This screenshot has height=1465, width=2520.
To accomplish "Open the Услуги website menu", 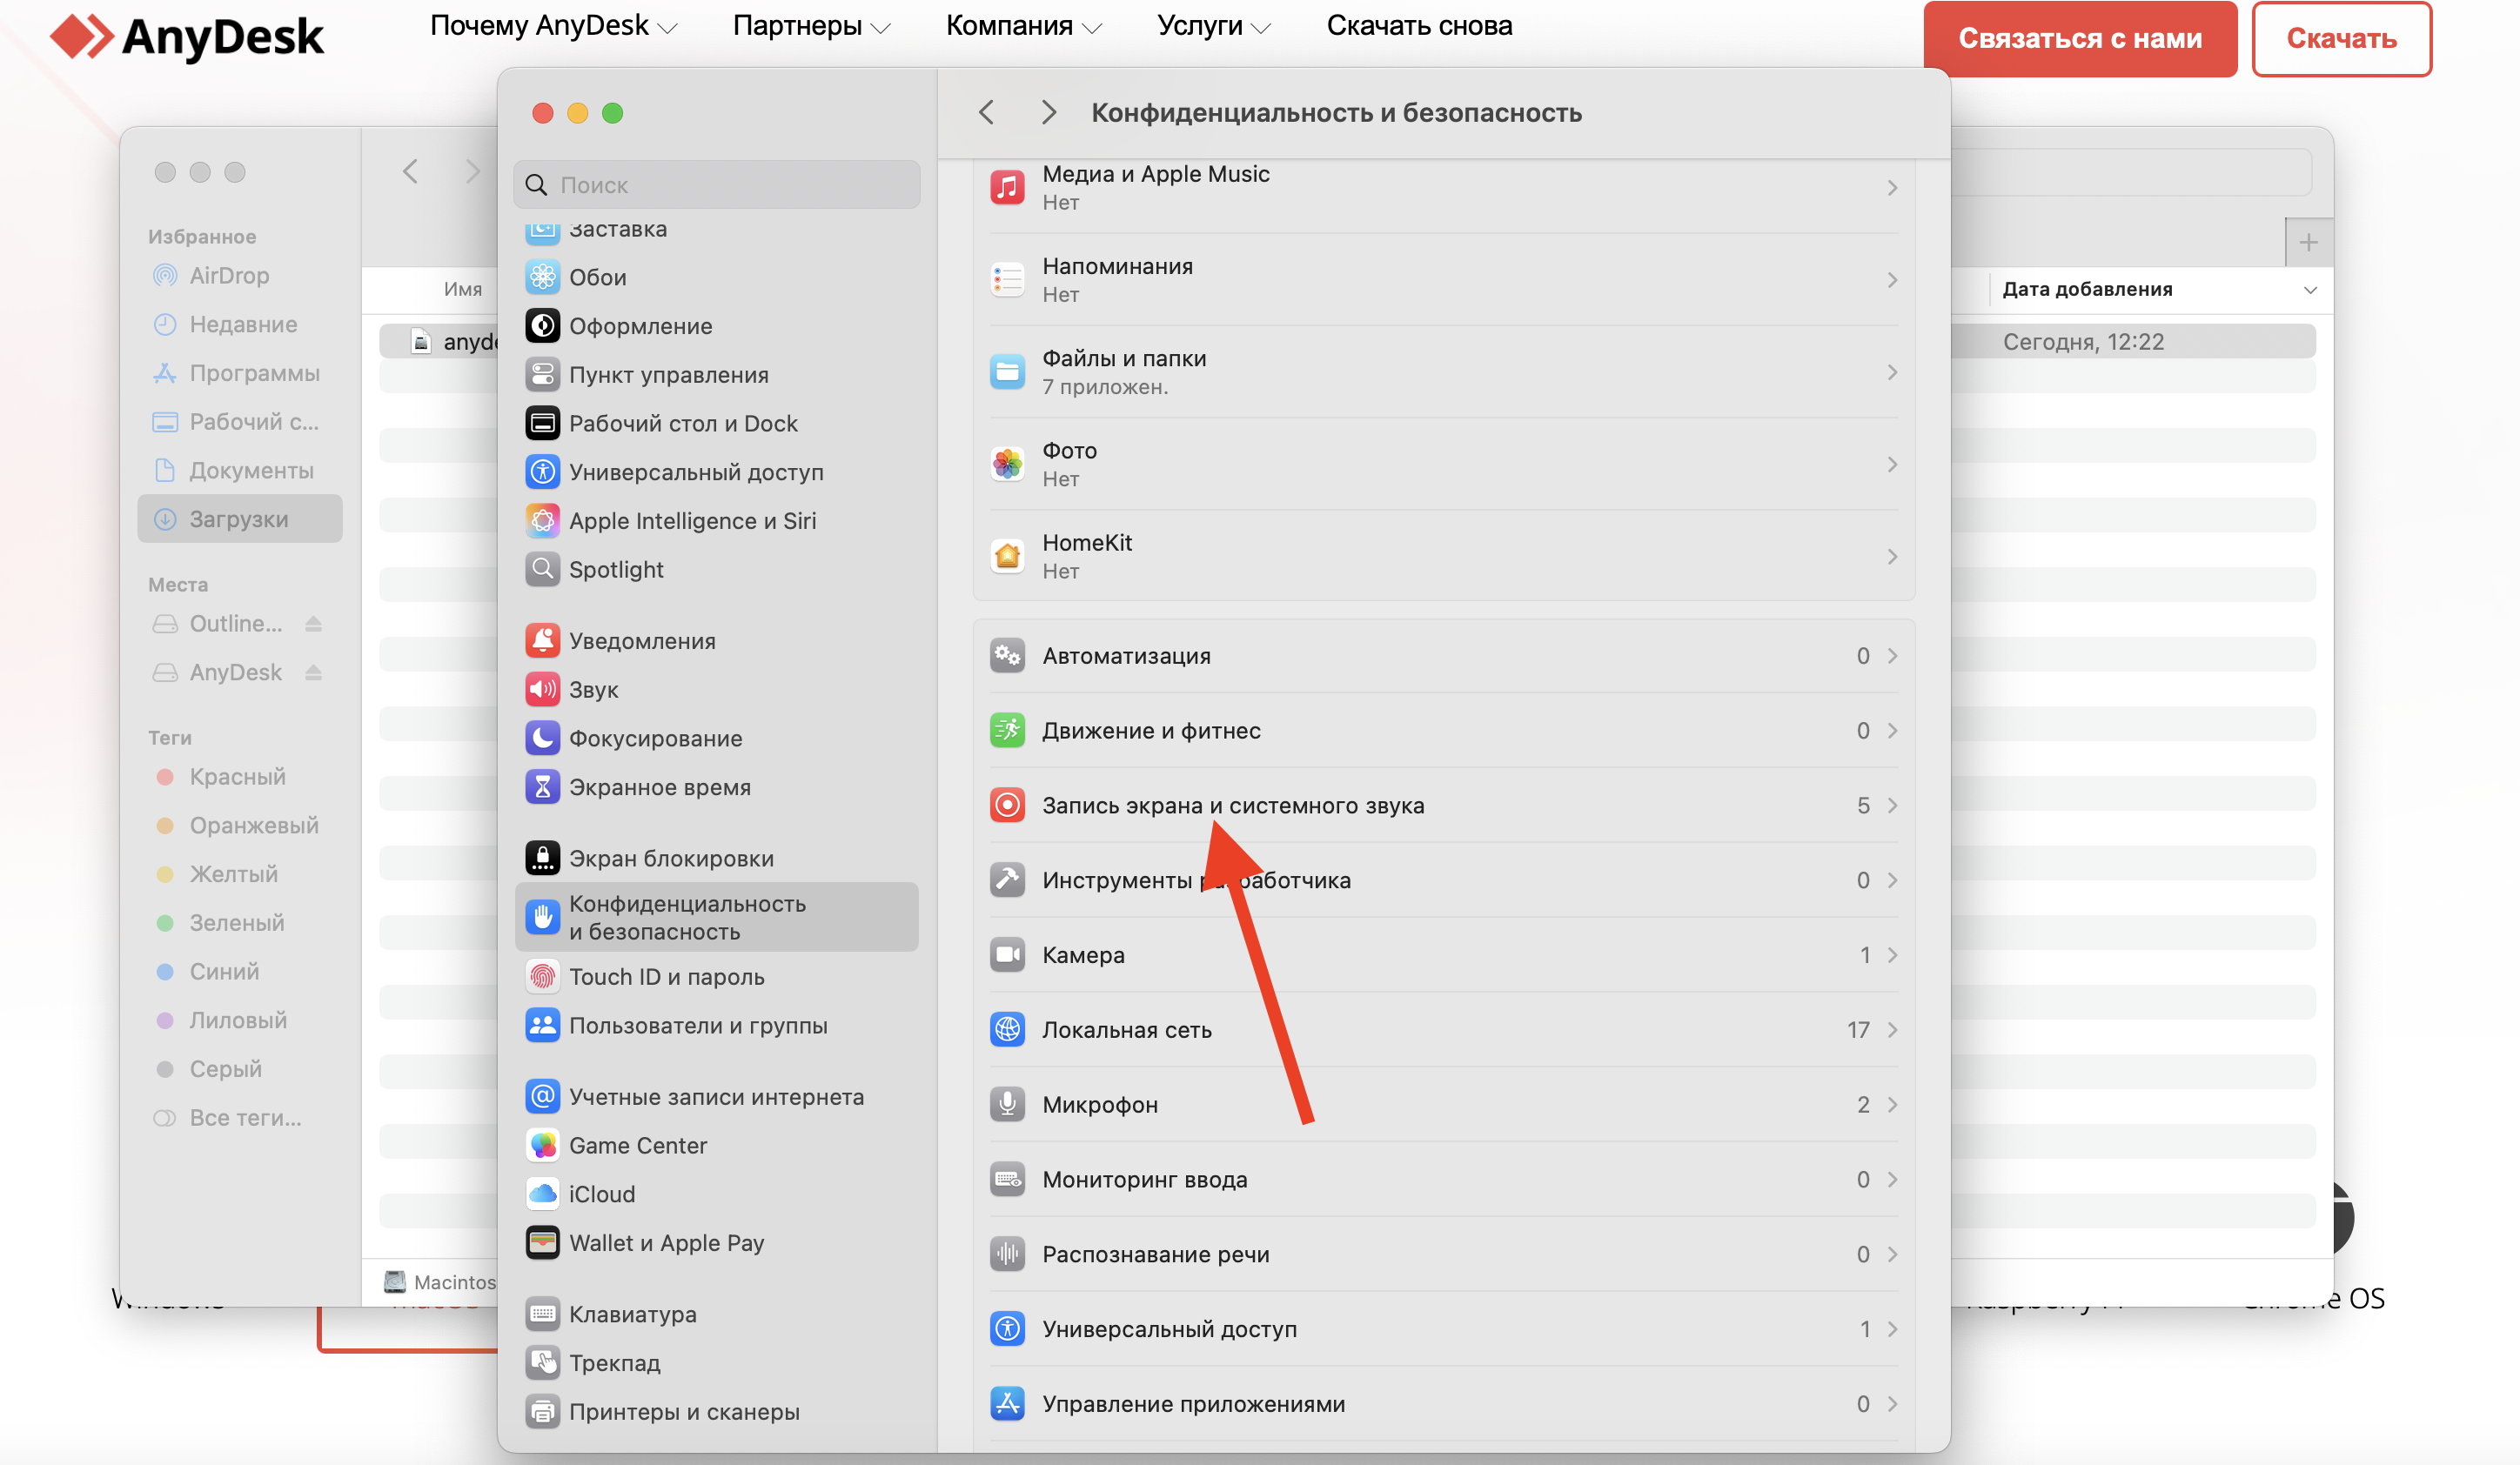I will (x=1213, y=26).
